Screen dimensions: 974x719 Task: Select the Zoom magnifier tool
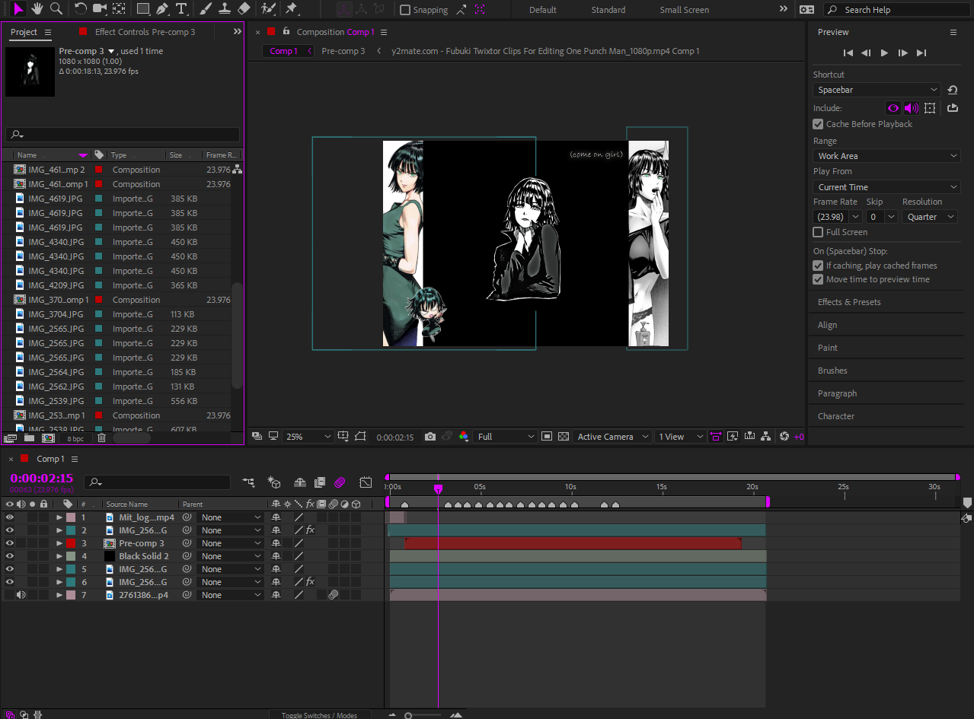56,9
